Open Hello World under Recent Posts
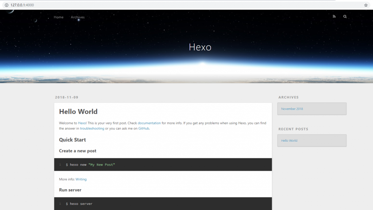 click(x=289, y=140)
